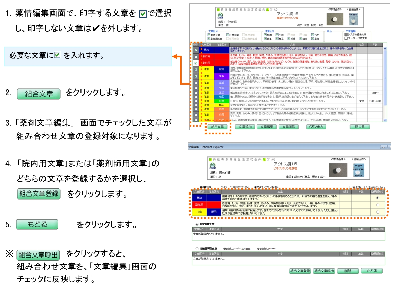395x284 pixels.
Task: Click the DI検索 icon in the 文章編集 window
Action: pos(212,166)
